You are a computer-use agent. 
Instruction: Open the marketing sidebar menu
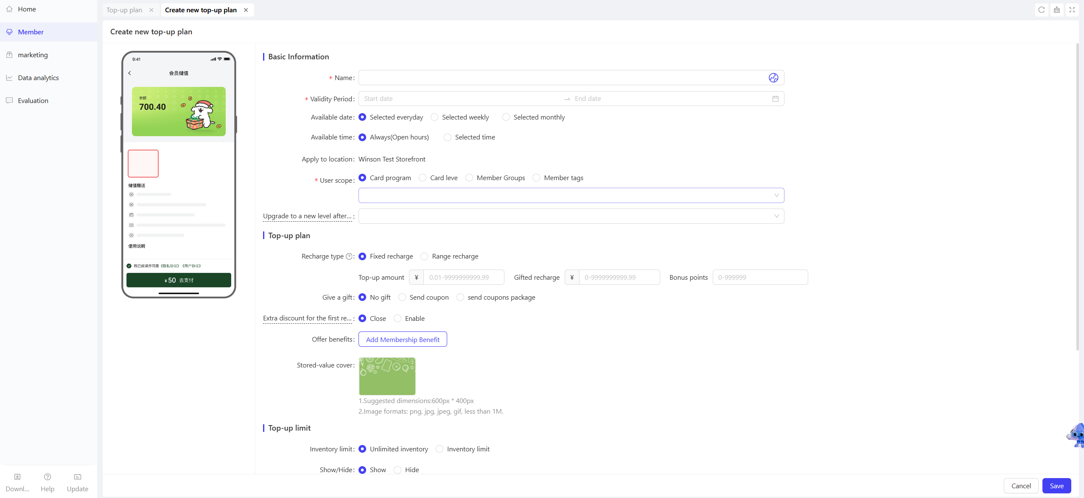pos(33,55)
